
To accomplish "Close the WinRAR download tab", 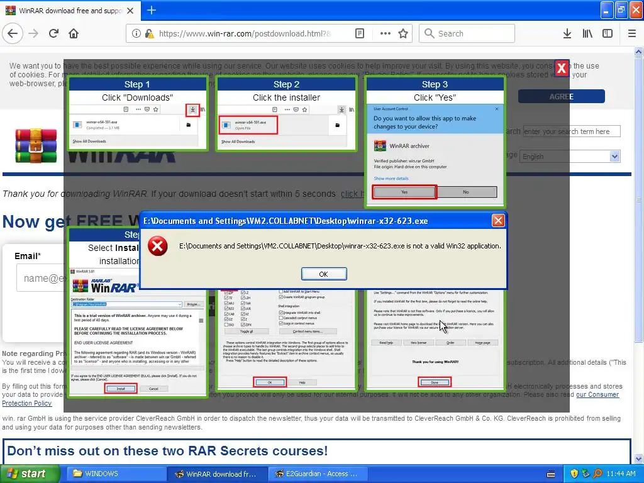I will click(x=130, y=11).
